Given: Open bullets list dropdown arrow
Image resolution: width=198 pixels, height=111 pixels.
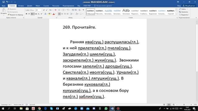Looking at the screenshot, I should [61, 10].
